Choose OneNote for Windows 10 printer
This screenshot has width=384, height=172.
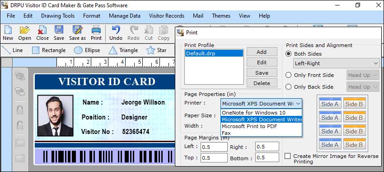click(x=261, y=113)
